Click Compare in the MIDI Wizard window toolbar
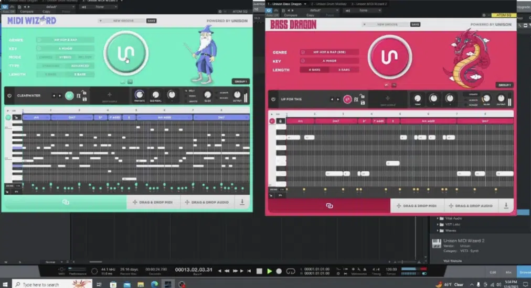 (27, 12)
